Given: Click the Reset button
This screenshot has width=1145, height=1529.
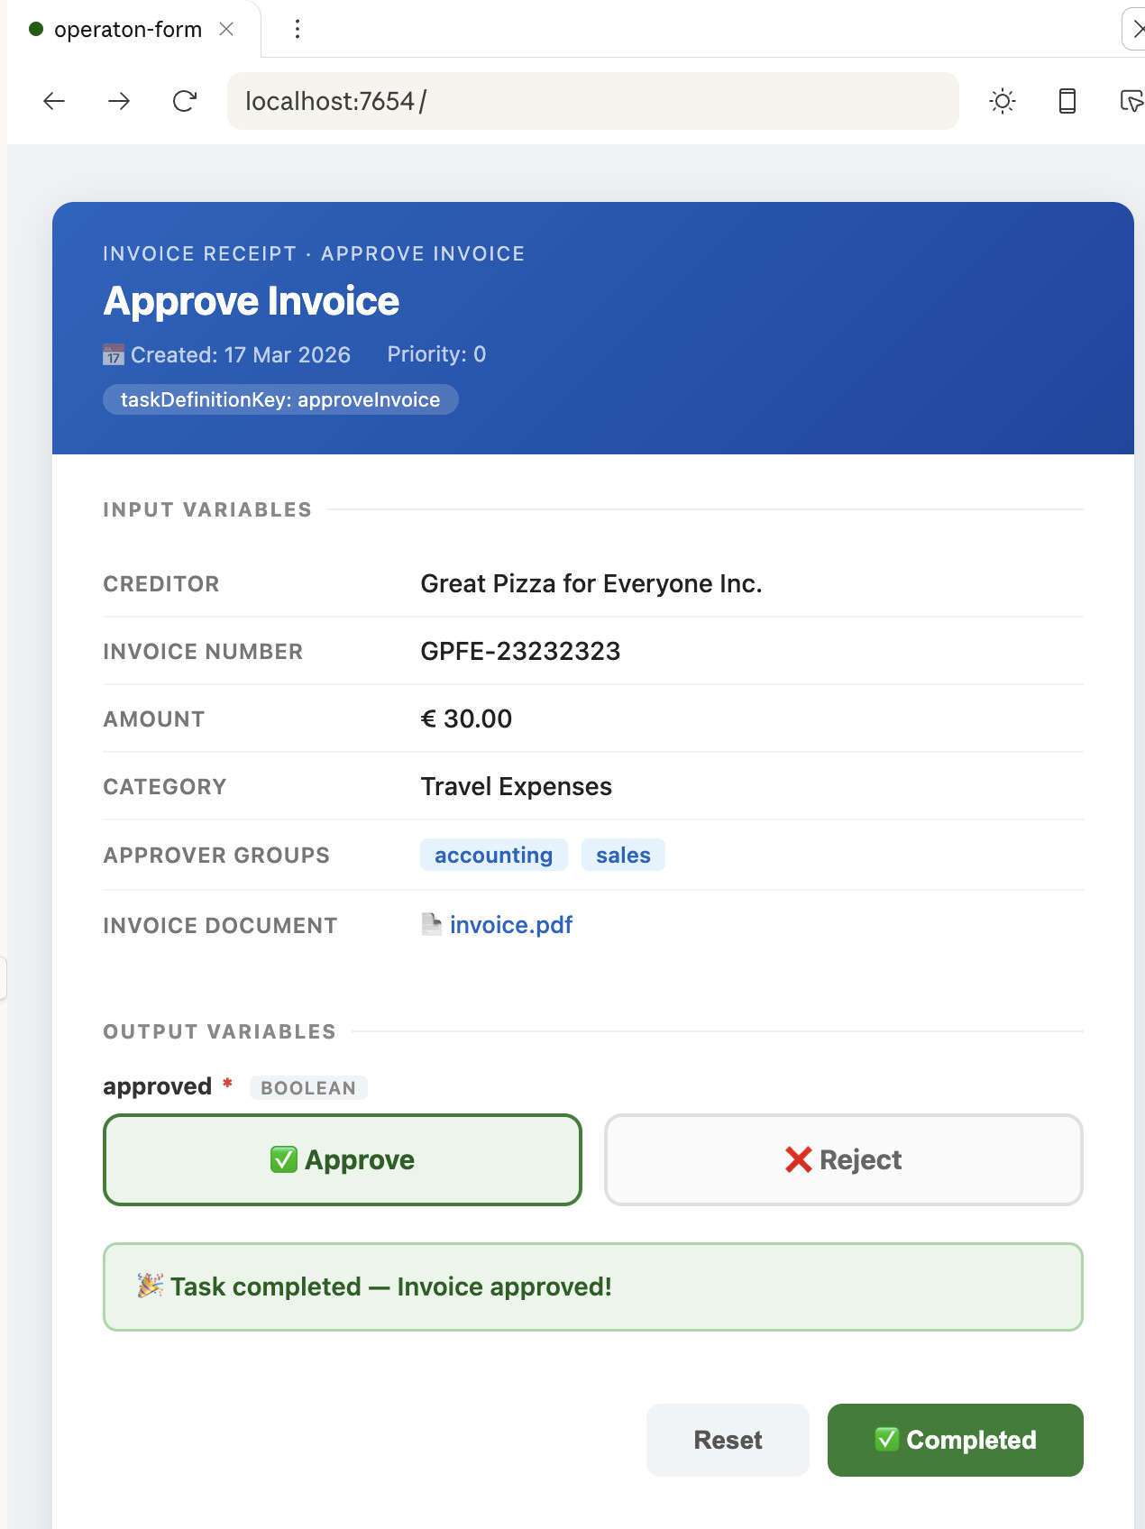Looking at the screenshot, I should [x=728, y=1440].
